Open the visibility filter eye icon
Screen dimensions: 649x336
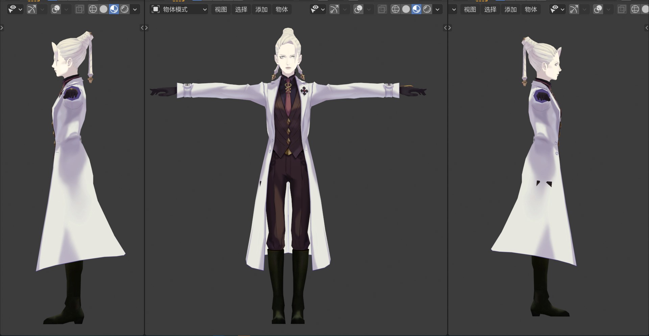(x=315, y=9)
